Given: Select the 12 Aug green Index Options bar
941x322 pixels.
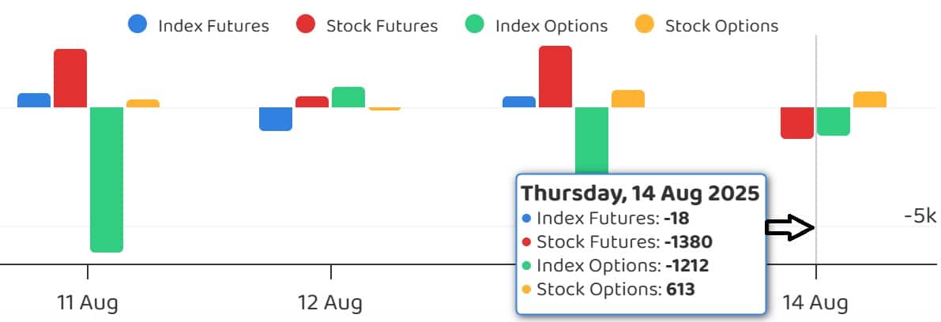Looking at the screenshot, I should pyautogui.click(x=348, y=97).
